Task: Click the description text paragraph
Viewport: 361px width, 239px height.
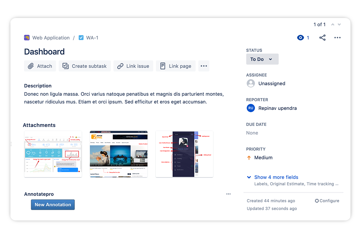Action: (124, 98)
